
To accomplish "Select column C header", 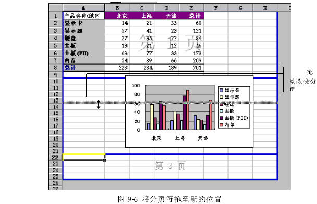I will (142, 8).
